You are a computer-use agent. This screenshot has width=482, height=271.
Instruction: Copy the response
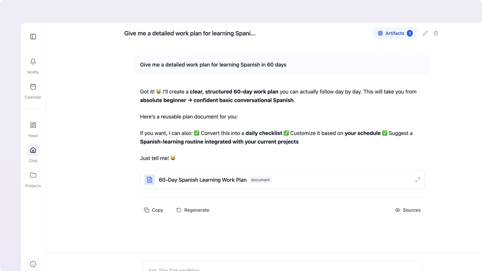[x=154, y=210]
